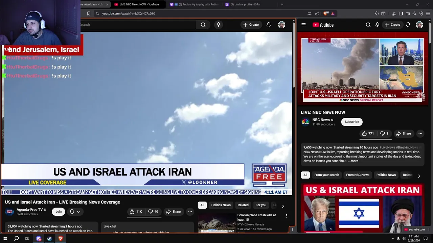Click YouTube logo in right pane
The height and width of the screenshot is (243, 433).
click(x=323, y=25)
